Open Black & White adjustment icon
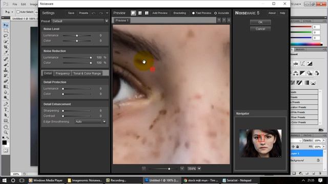 [302, 73]
